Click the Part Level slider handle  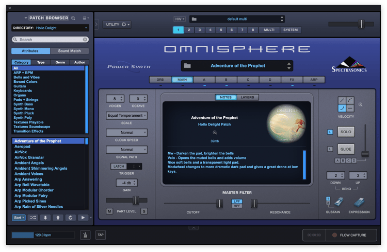pos(136,200)
